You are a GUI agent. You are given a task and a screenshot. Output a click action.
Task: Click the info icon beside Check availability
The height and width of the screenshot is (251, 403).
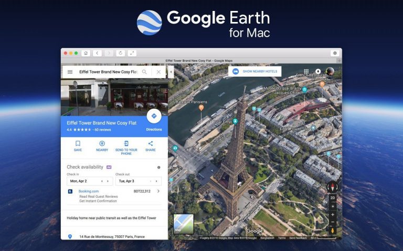[158, 167]
